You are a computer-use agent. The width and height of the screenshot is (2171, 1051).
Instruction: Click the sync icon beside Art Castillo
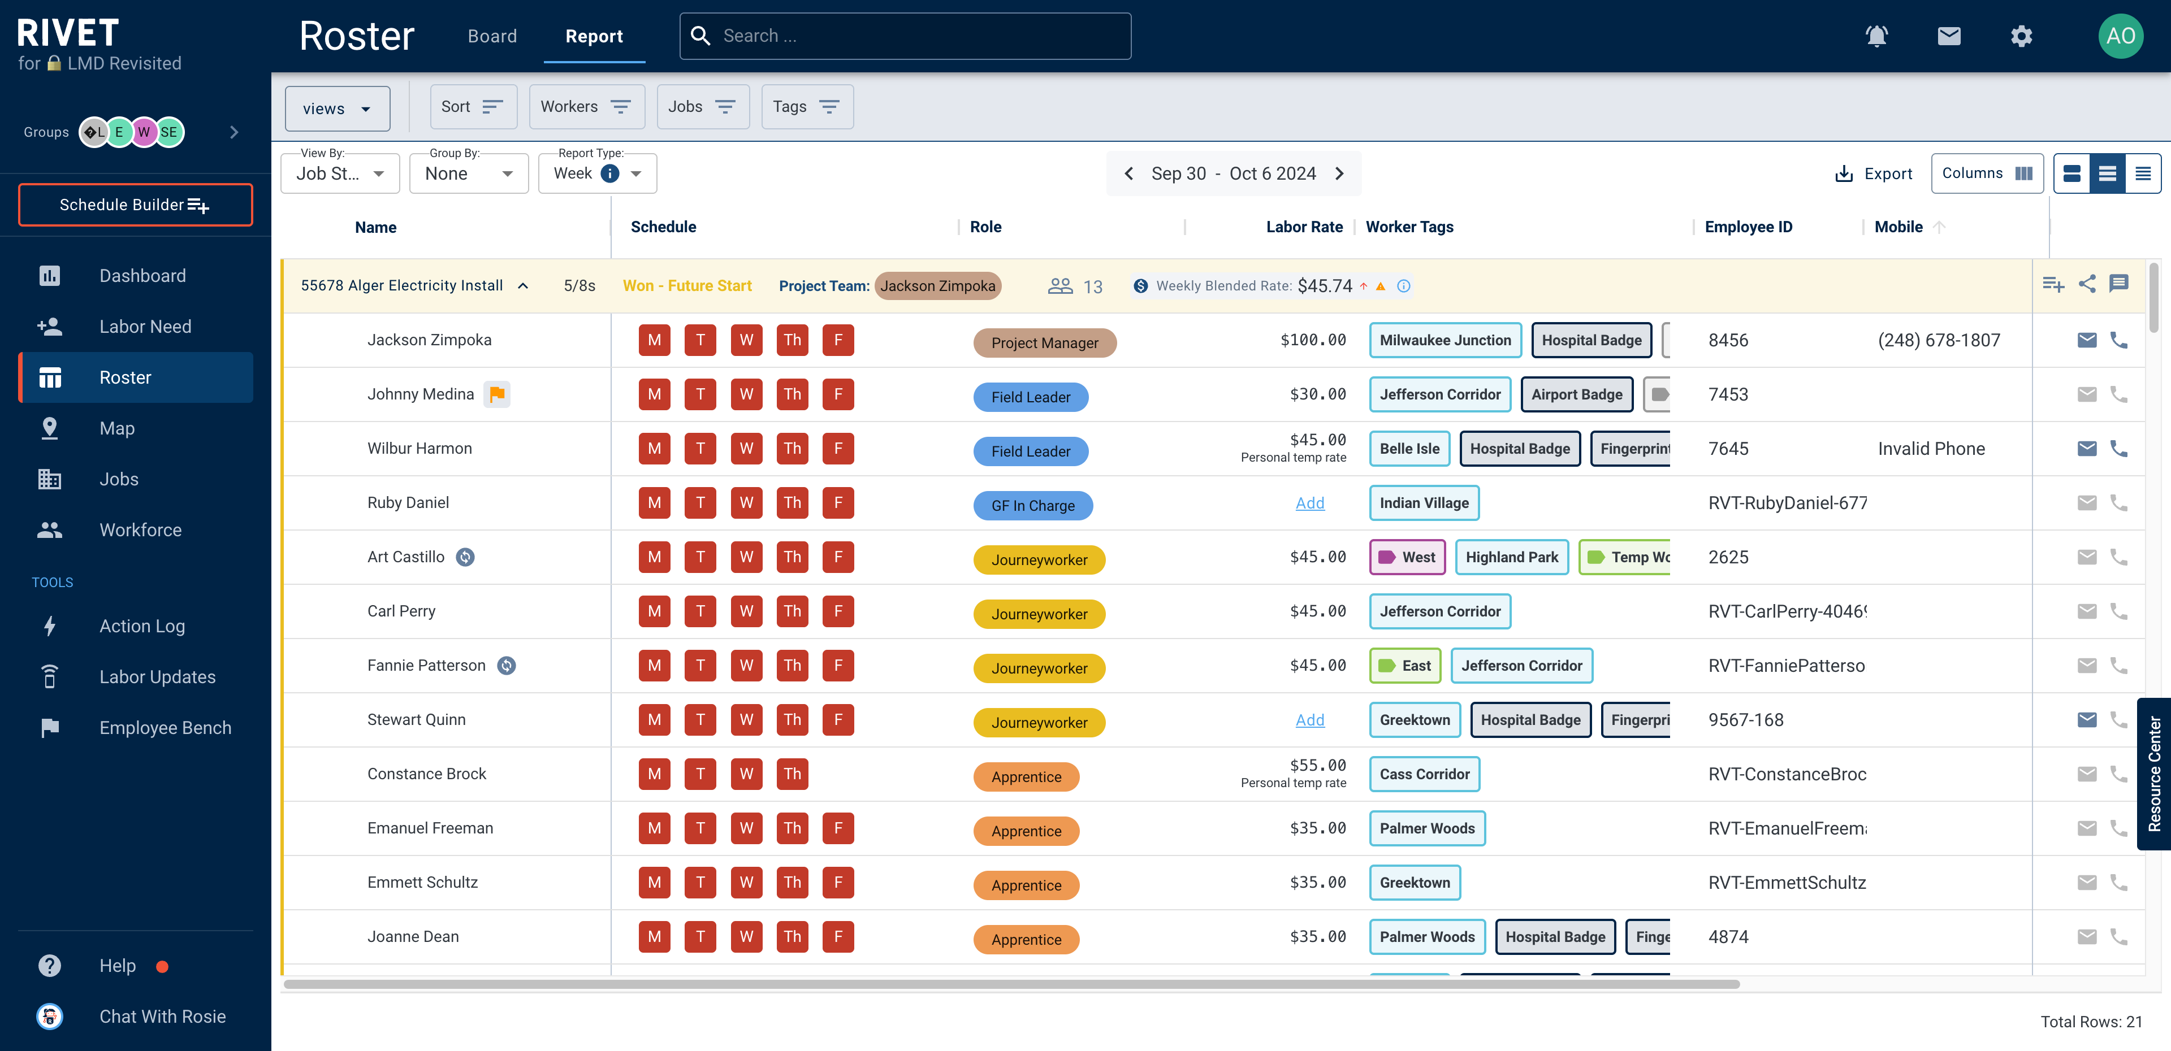coord(465,557)
